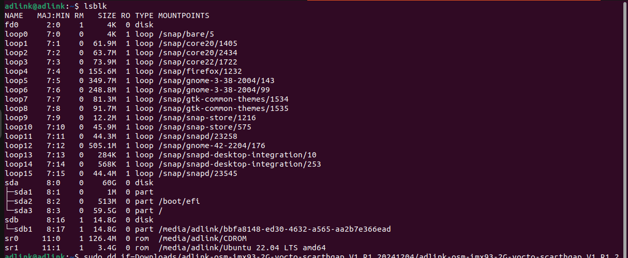The image size is (628, 258).
Task: Select the /snap/snapd/23545 path
Action: (198, 173)
